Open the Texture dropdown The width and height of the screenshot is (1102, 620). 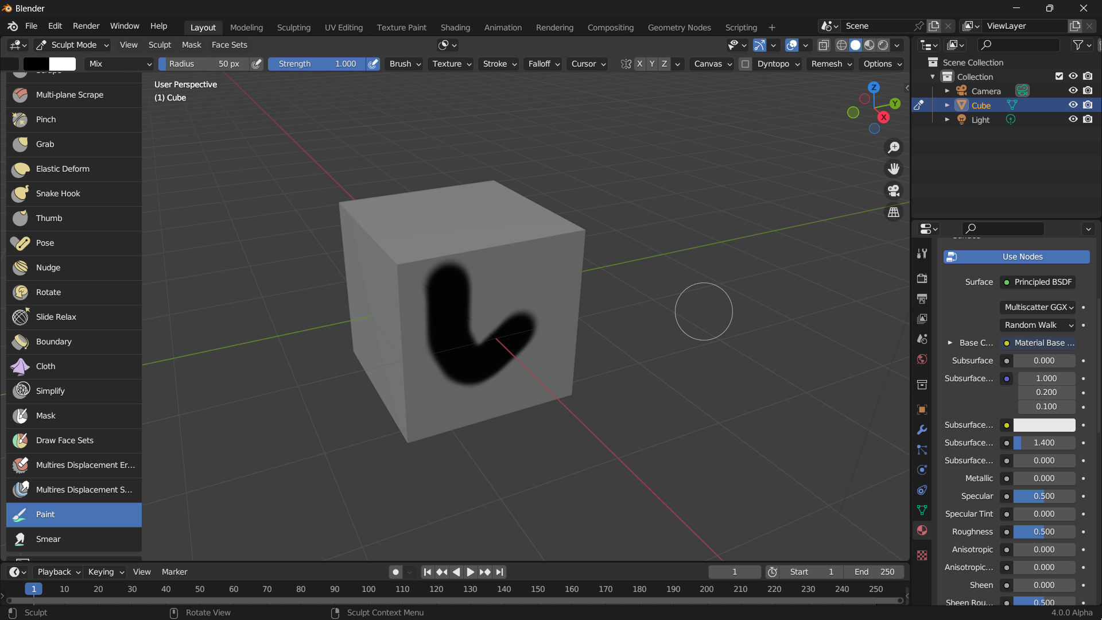(451, 64)
